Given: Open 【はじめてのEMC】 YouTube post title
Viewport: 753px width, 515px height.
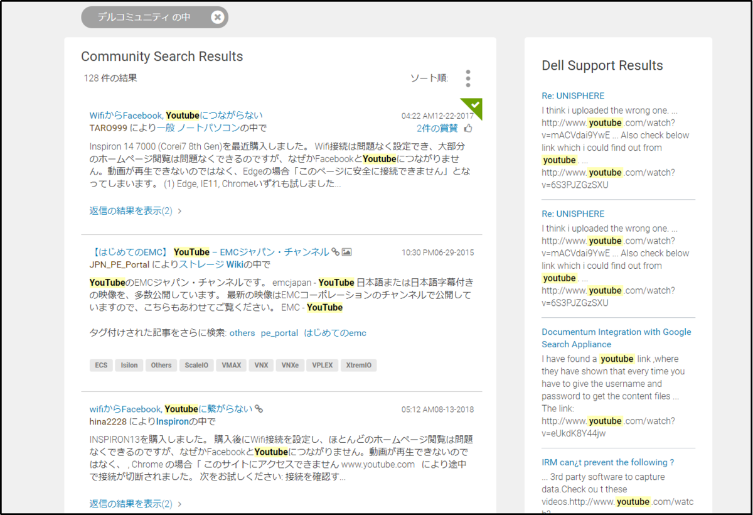Looking at the screenshot, I should point(209,252).
